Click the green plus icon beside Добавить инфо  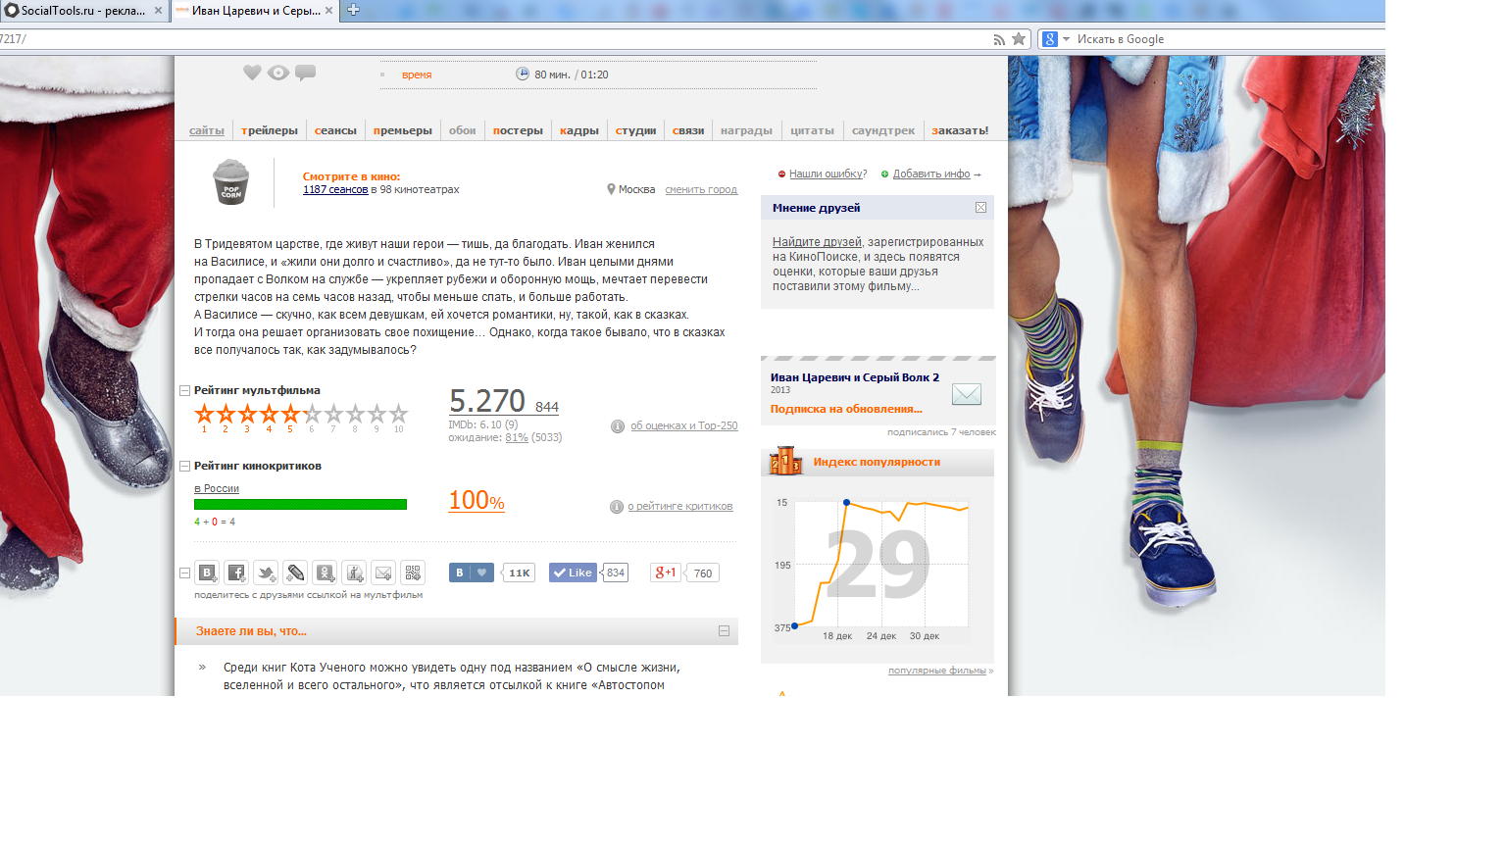[x=884, y=174]
